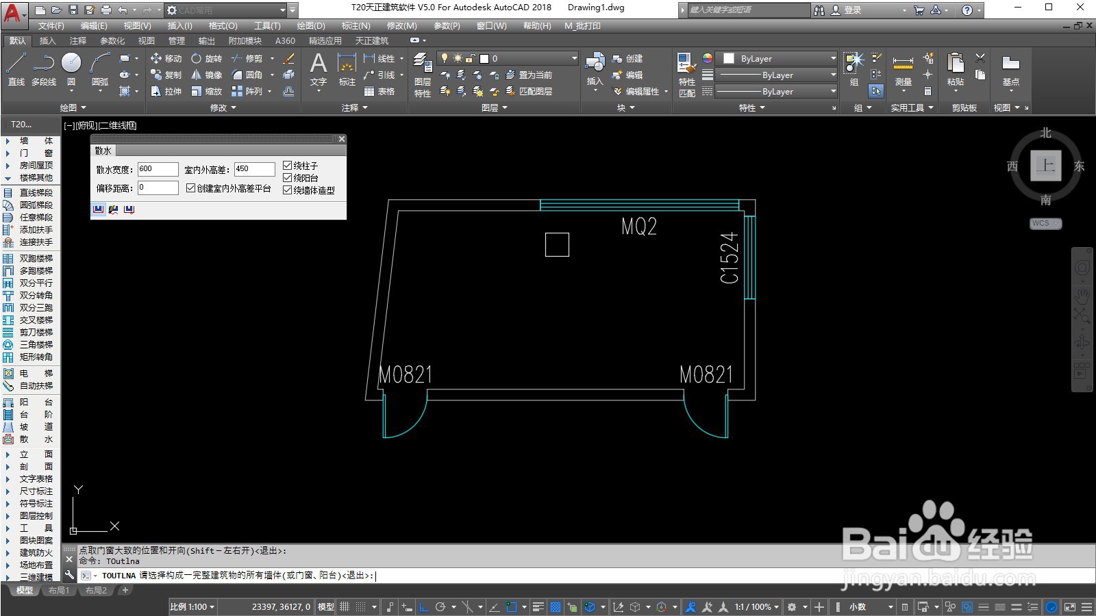Viewport: 1096px width, 616px height.
Task: Toggle polar tracking in status bar
Action: click(x=440, y=606)
